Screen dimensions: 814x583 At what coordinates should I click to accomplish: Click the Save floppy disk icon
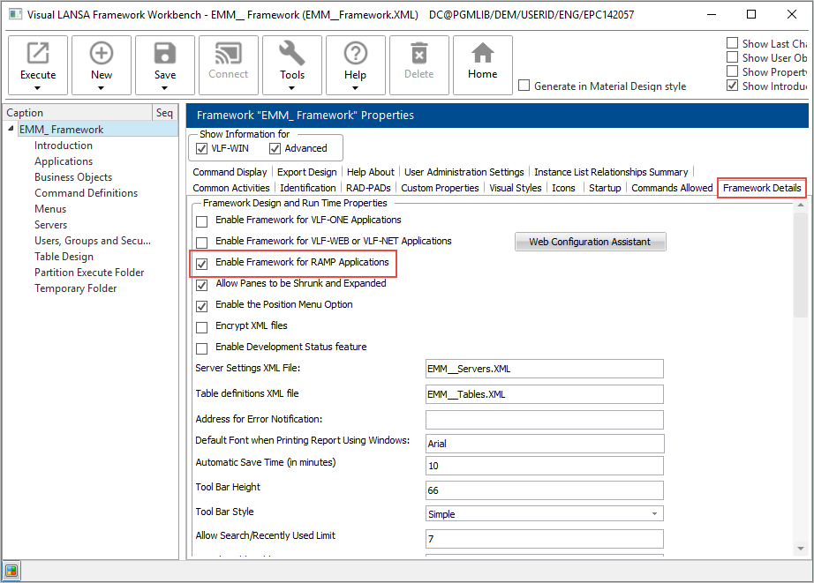(165, 55)
